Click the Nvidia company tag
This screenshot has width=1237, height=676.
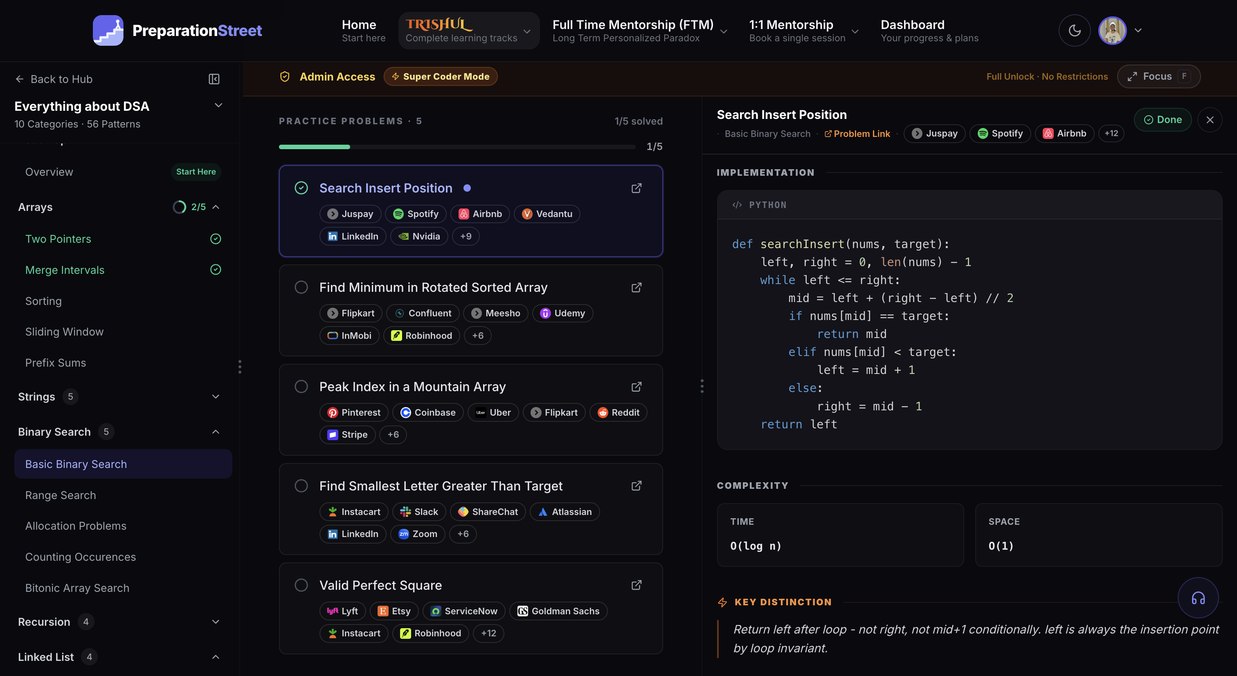419,236
